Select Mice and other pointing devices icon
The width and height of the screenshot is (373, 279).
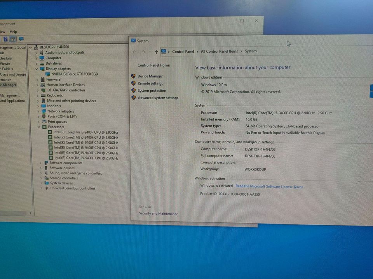click(43, 101)
